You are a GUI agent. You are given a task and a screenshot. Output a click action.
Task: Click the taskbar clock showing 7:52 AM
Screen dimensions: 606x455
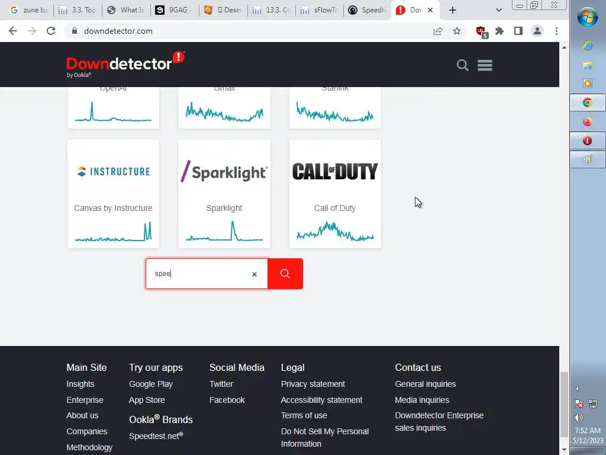pos(588,430)
